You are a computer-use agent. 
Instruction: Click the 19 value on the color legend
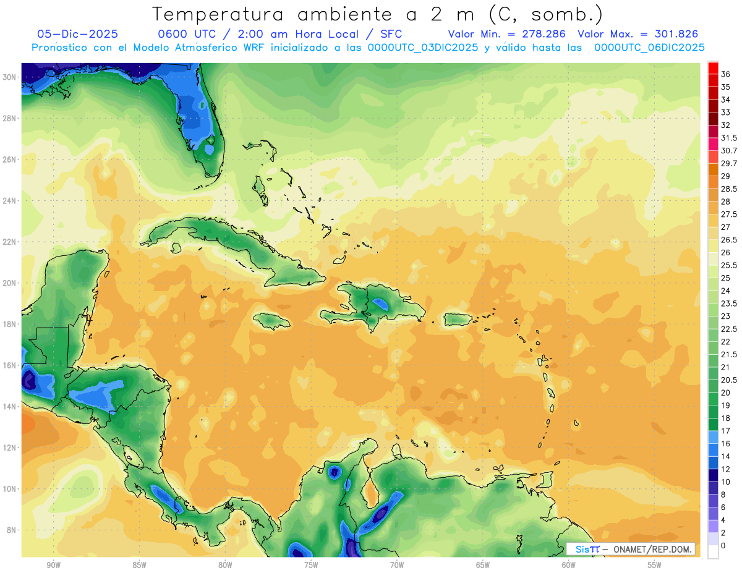click(726, 405)
